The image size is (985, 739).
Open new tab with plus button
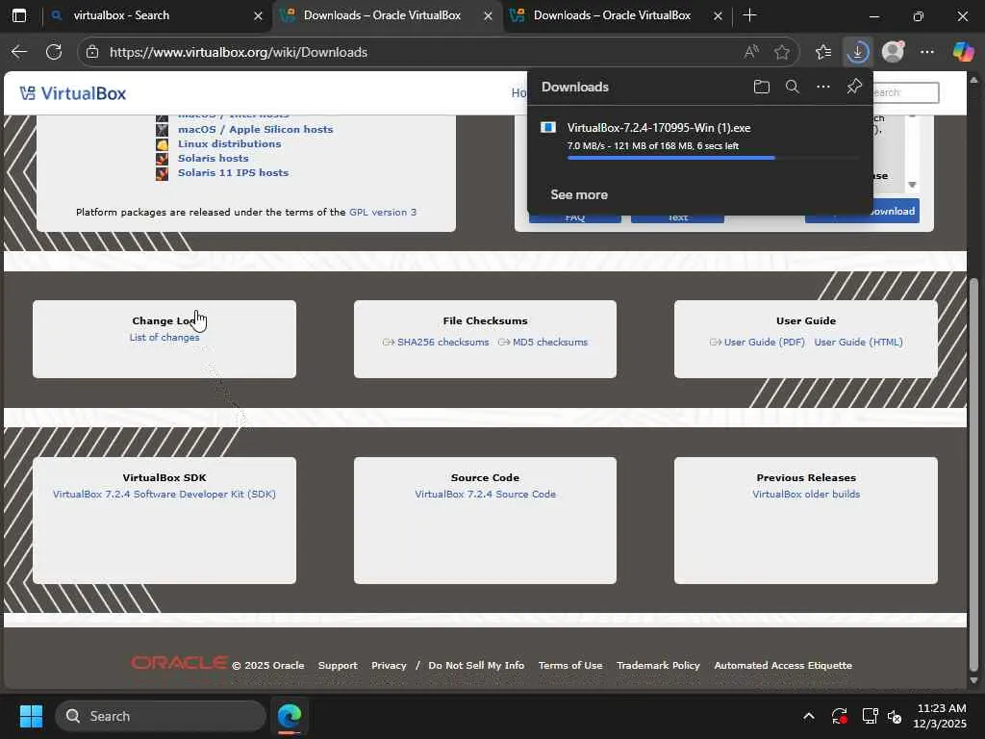pos(749,15)
